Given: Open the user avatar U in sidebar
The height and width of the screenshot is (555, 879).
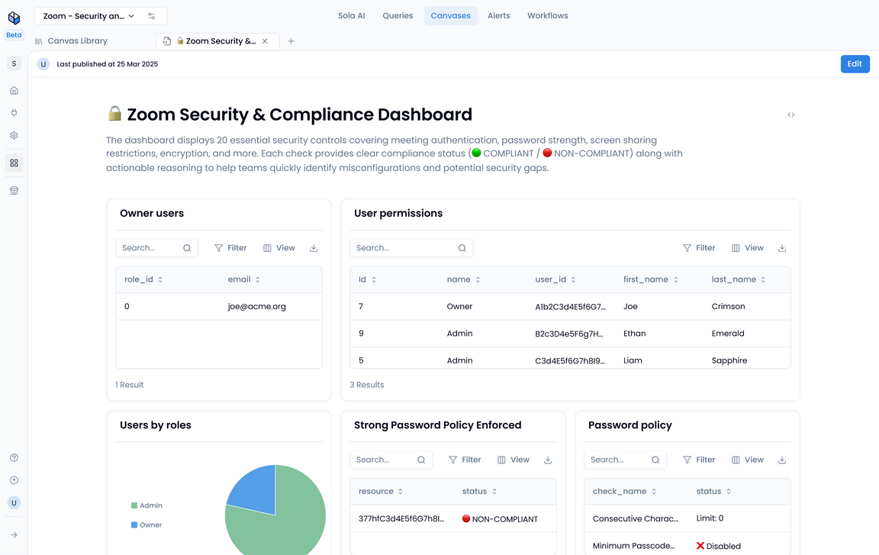Looking at the screenshot, I should [x=14, y=503].
